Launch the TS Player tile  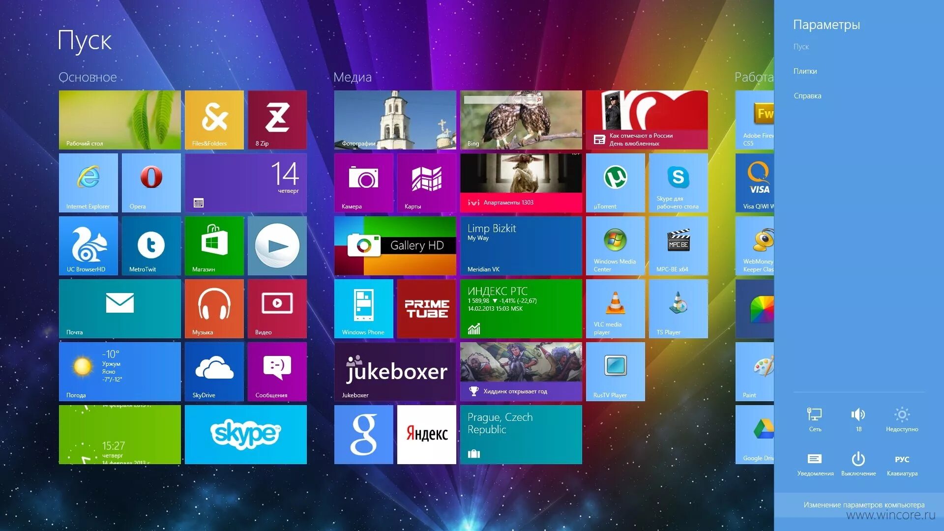678,309
